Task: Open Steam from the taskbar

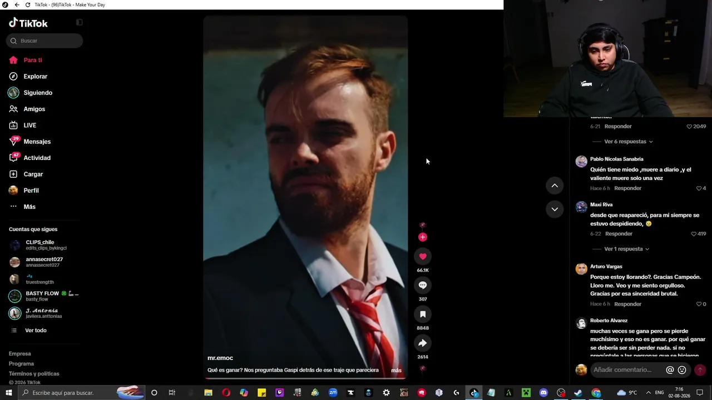Action: click(x=578, y=393)
